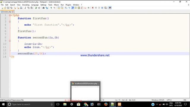This screenshot has height=107, width=190.
Task: Toggle Show All Characters pilcrow icon
Action: click(69, 8)
